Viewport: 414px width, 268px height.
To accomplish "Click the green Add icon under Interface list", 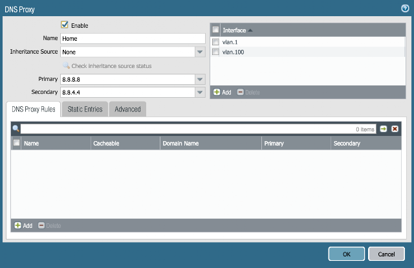I will 217,92.
